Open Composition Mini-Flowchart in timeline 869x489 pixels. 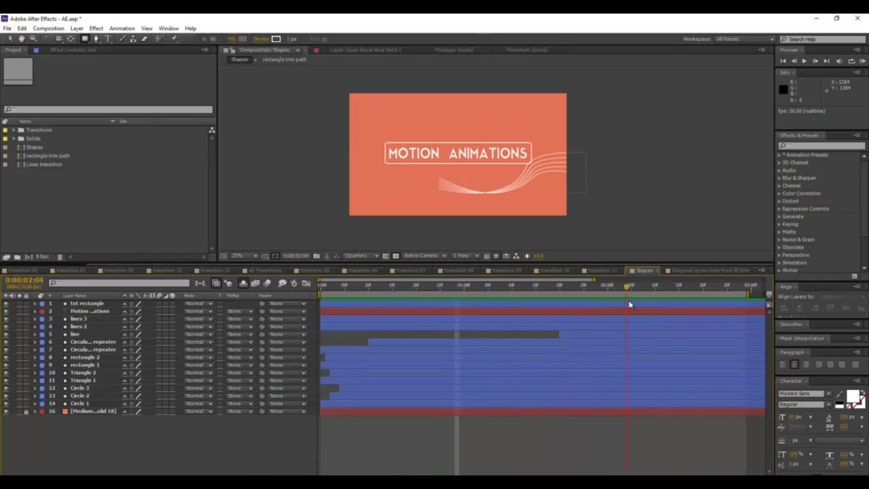click(x=201, y=283)
